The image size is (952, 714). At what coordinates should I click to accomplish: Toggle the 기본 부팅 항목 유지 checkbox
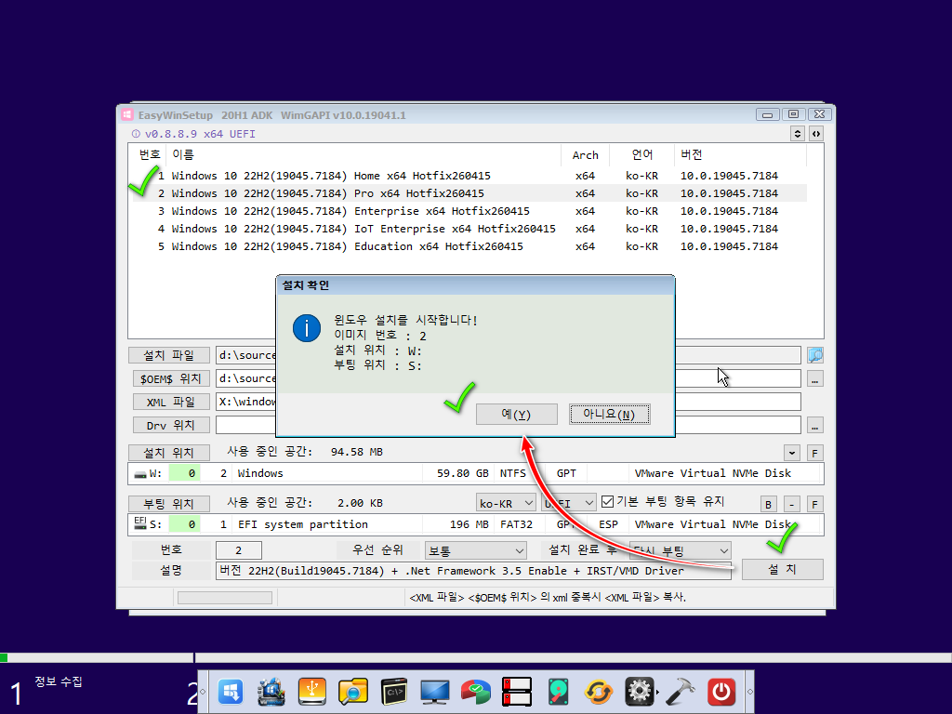[x=607, y=501]
